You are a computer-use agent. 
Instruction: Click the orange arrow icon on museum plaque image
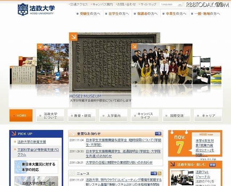pyautogui.click(x=73, y=37)
